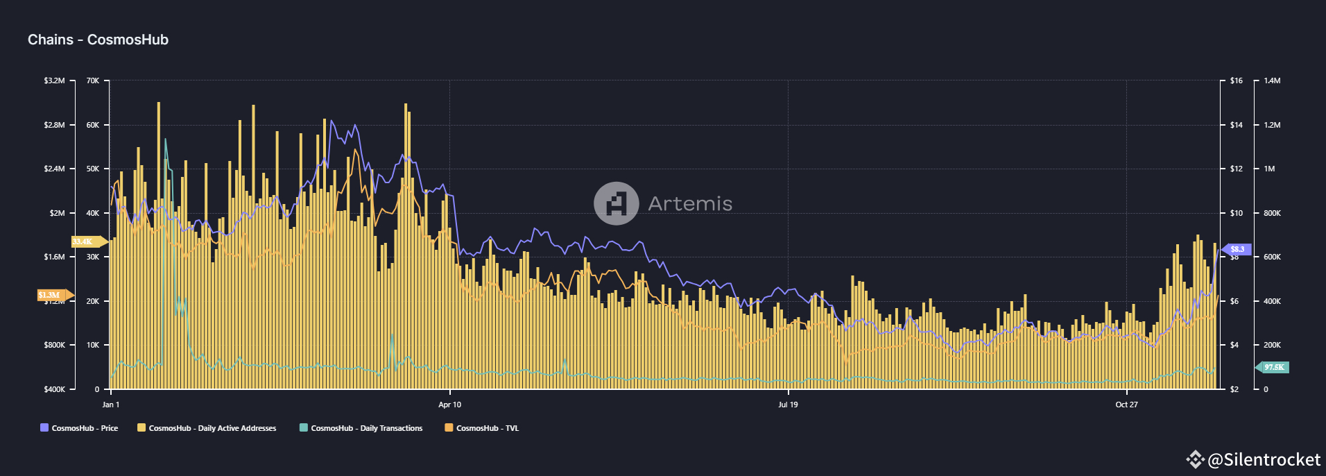Click the $12 price axis label
This screenshot has width=1326, height=476.
[x=1236, y=169]
